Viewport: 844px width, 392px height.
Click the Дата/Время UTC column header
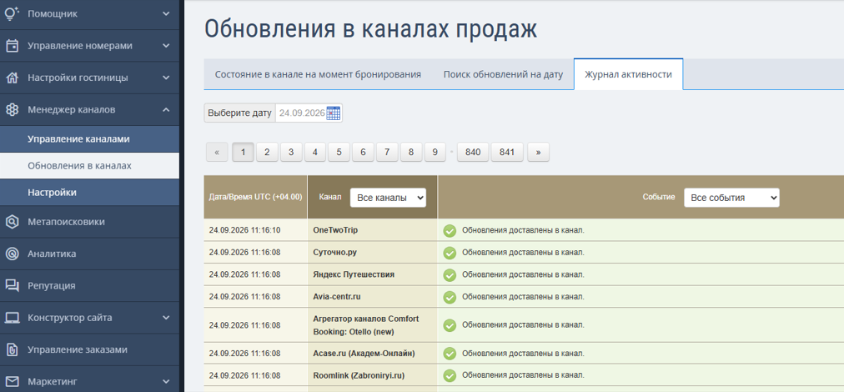(x=256, y=197)
